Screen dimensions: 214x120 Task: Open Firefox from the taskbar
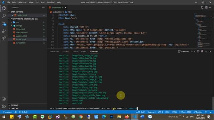tap(127, 117)
